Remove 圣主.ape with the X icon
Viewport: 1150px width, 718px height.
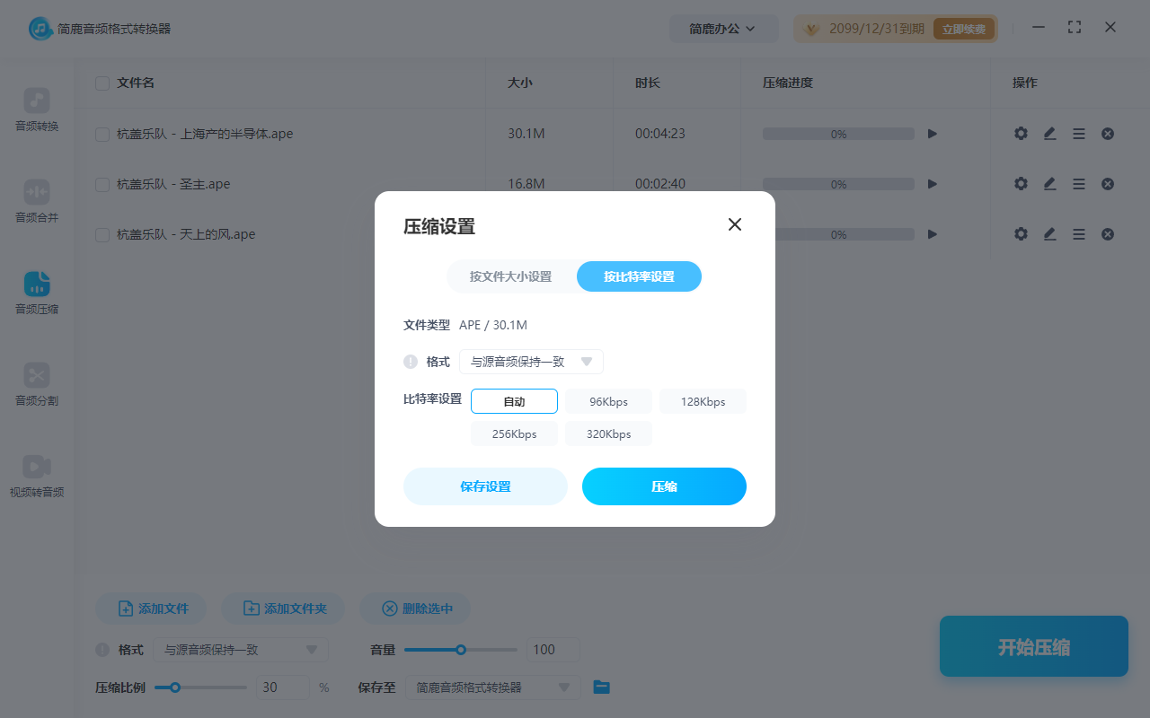pyautogui.click(x=1108, y=184)
